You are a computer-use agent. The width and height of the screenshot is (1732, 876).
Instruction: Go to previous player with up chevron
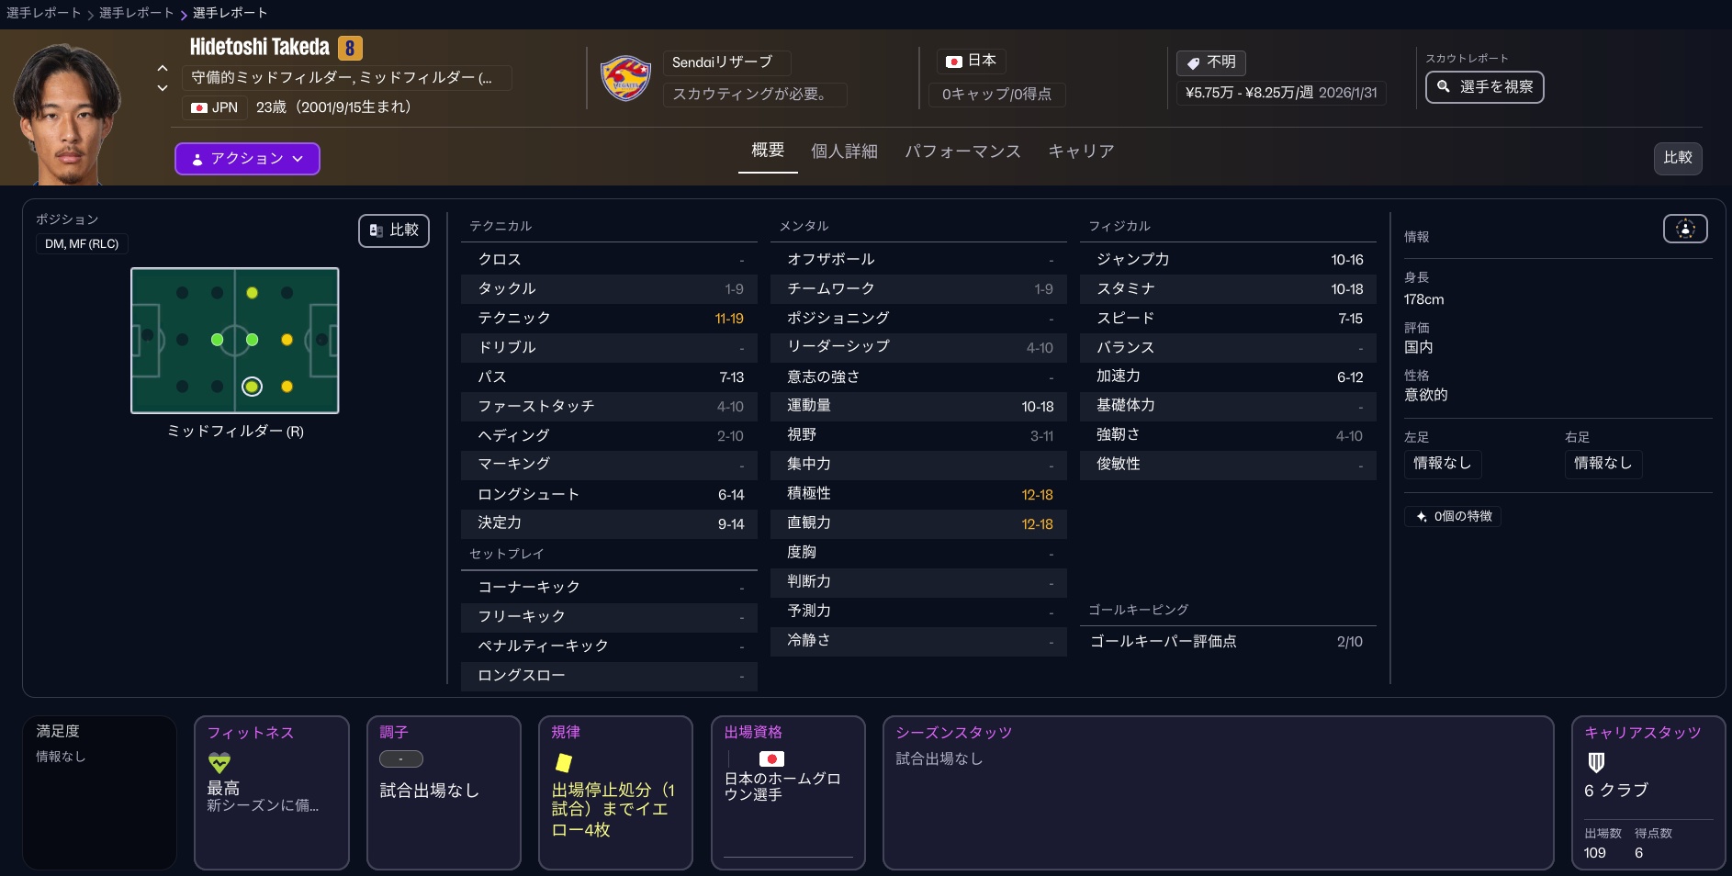coord(163,68)
